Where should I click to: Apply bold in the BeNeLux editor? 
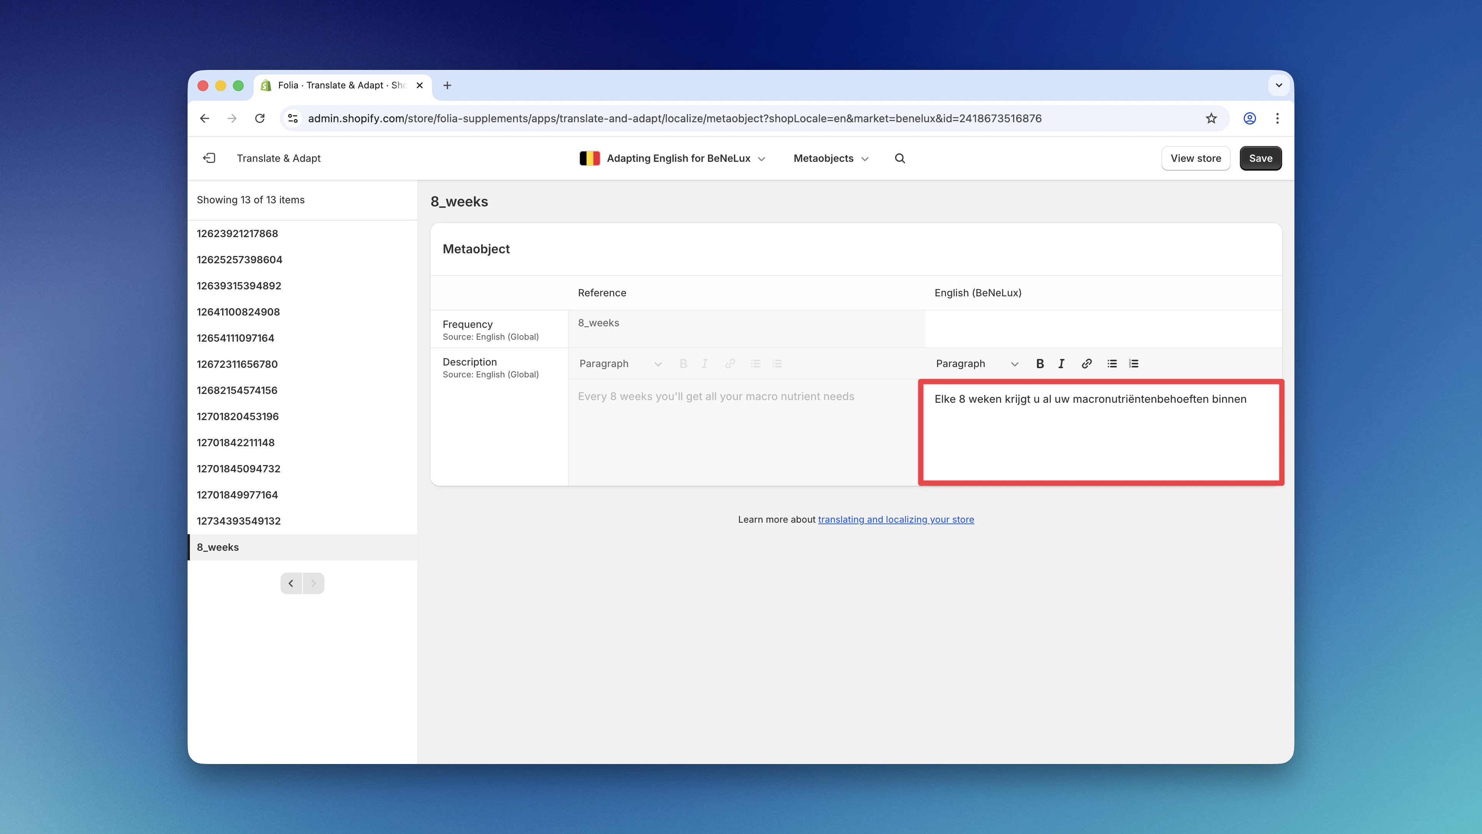[x=1040, y=364]
